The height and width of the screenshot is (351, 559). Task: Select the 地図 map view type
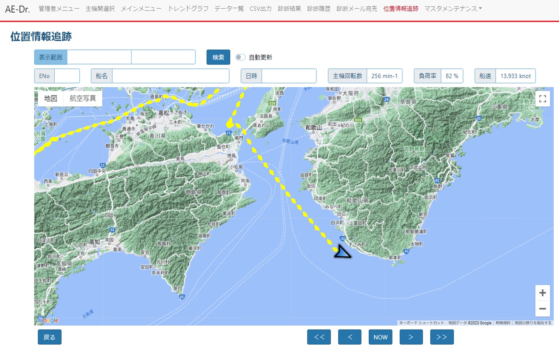point(51,99)
